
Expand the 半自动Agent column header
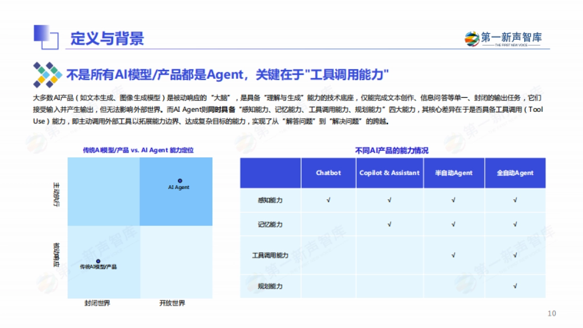[454, 173]
